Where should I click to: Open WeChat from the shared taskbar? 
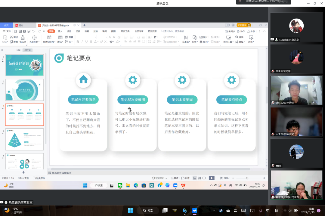(x=120, y=185)
